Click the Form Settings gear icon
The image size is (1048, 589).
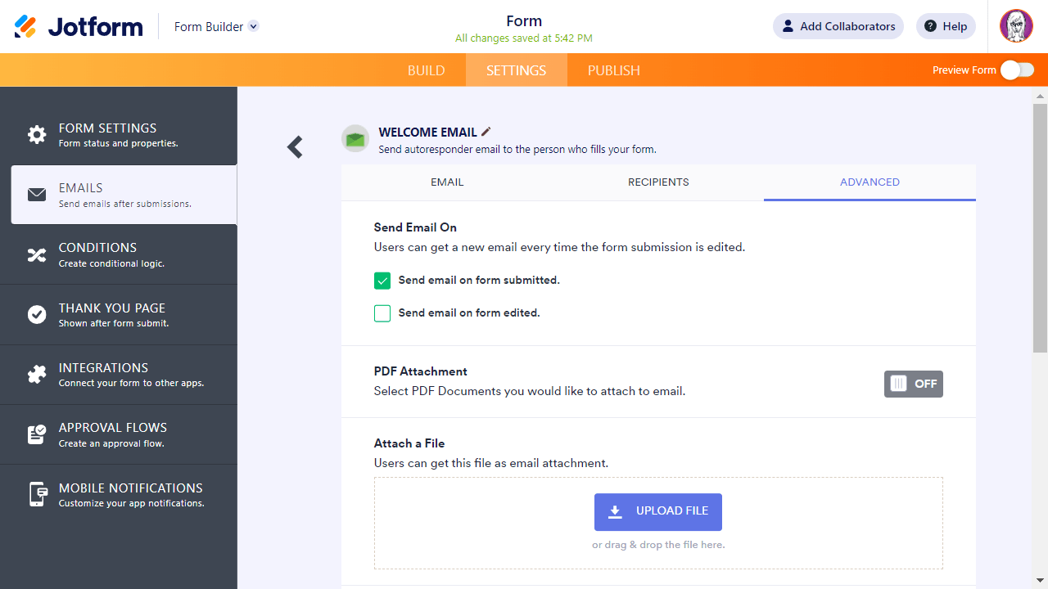pos(37,135)
